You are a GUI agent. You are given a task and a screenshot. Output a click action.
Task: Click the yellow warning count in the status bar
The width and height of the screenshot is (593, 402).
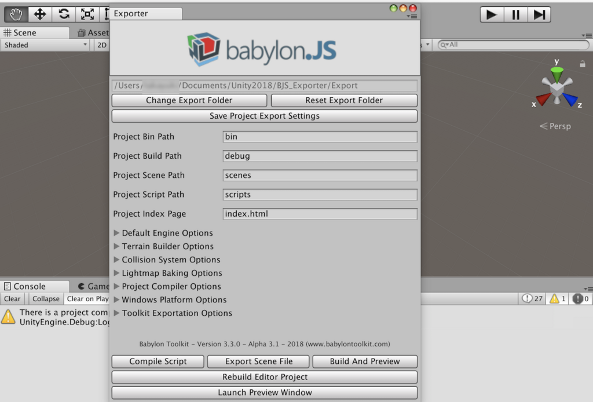556,298
